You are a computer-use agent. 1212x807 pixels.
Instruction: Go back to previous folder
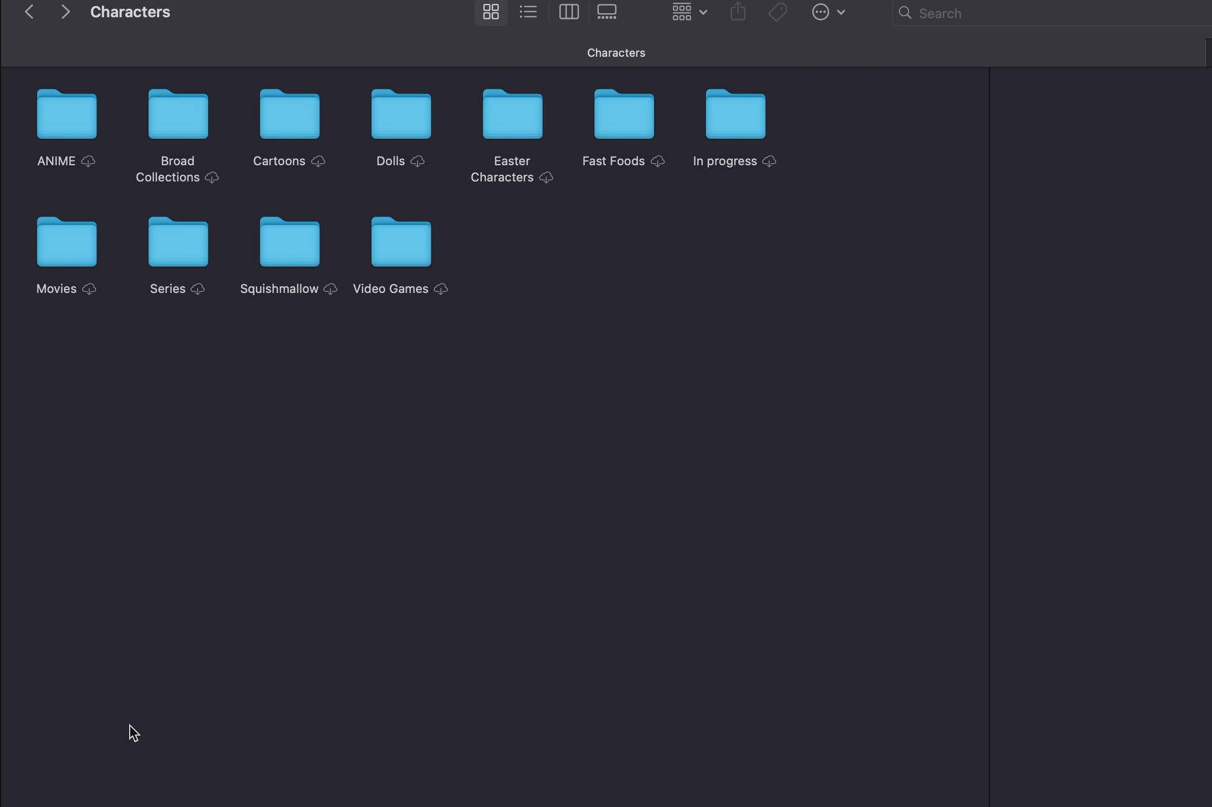[x=29, y=12]
